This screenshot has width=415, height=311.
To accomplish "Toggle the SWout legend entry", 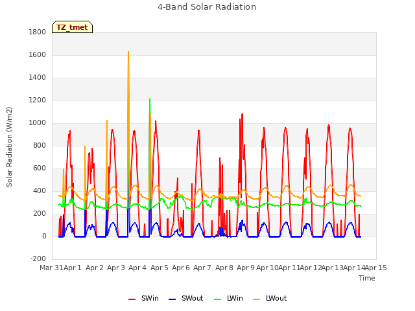I will (186, 298).
